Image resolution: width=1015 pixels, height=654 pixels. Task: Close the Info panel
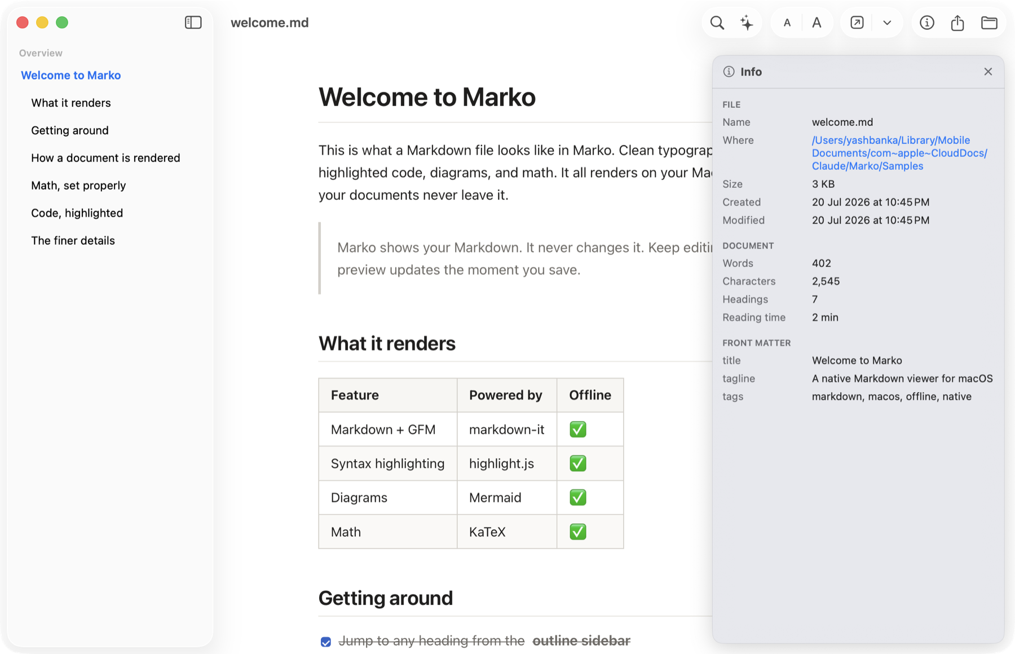[x=988, y=72]
